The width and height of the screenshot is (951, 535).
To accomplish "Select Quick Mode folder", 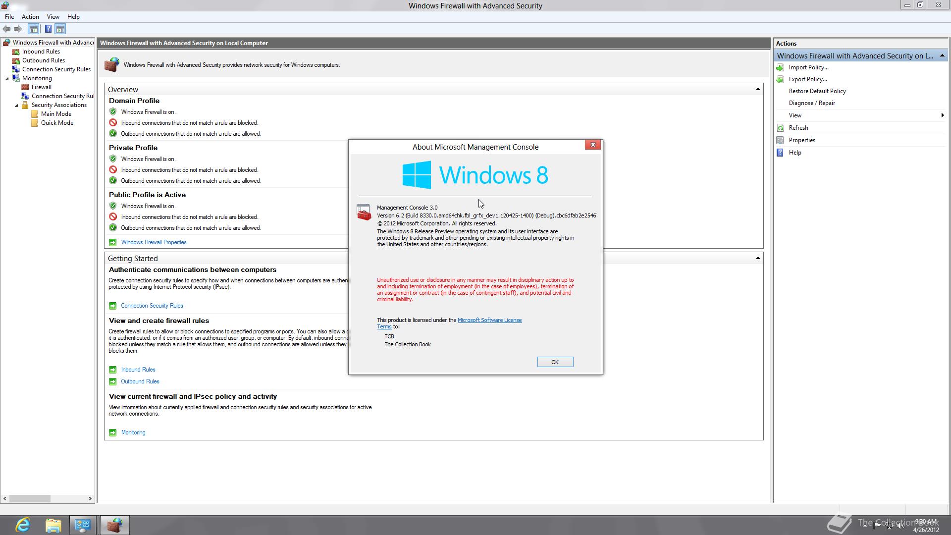I will click(x=57, y=123).
